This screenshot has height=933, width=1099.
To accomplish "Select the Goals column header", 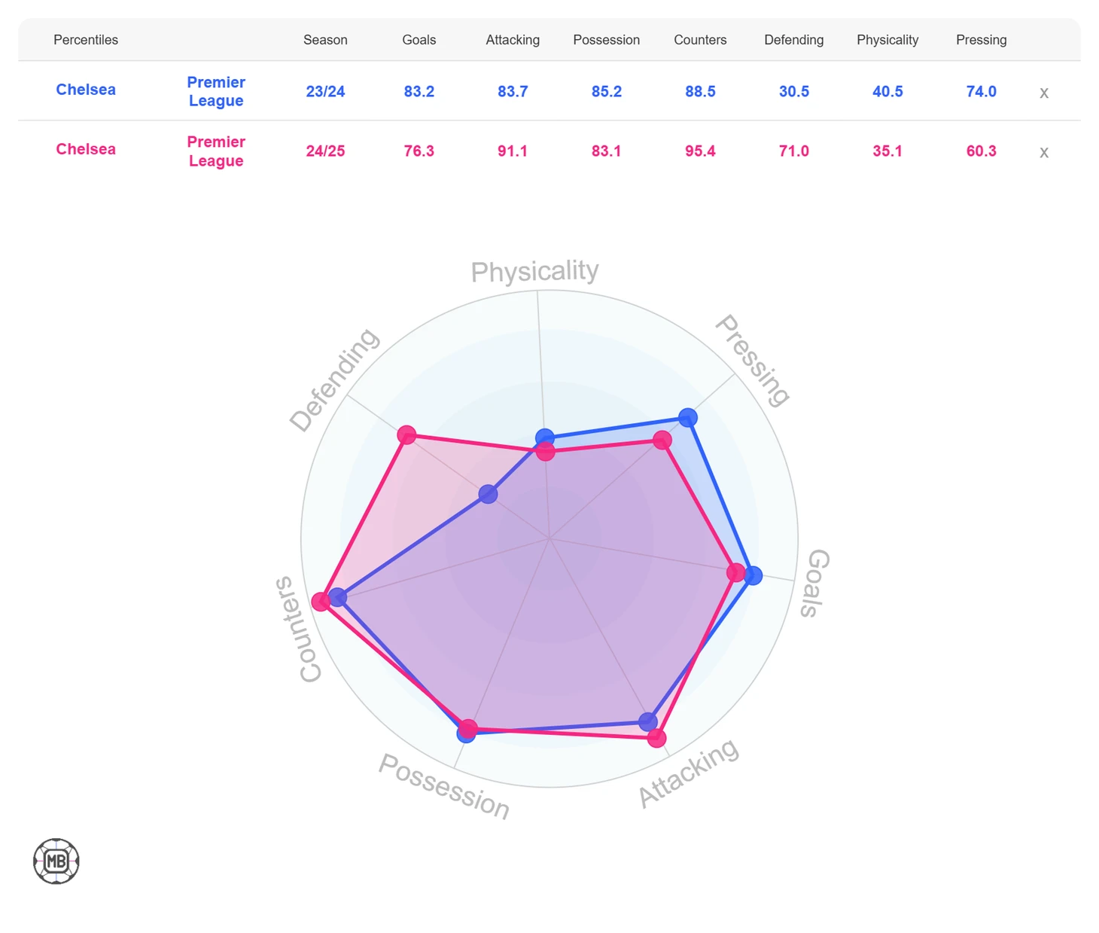I will [419, 40].
